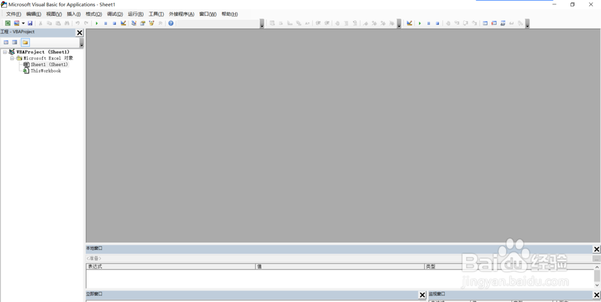Close the 工程 - VBAProject panel
The height and width of the screenshot is (302, 601).
pos(80,33)
